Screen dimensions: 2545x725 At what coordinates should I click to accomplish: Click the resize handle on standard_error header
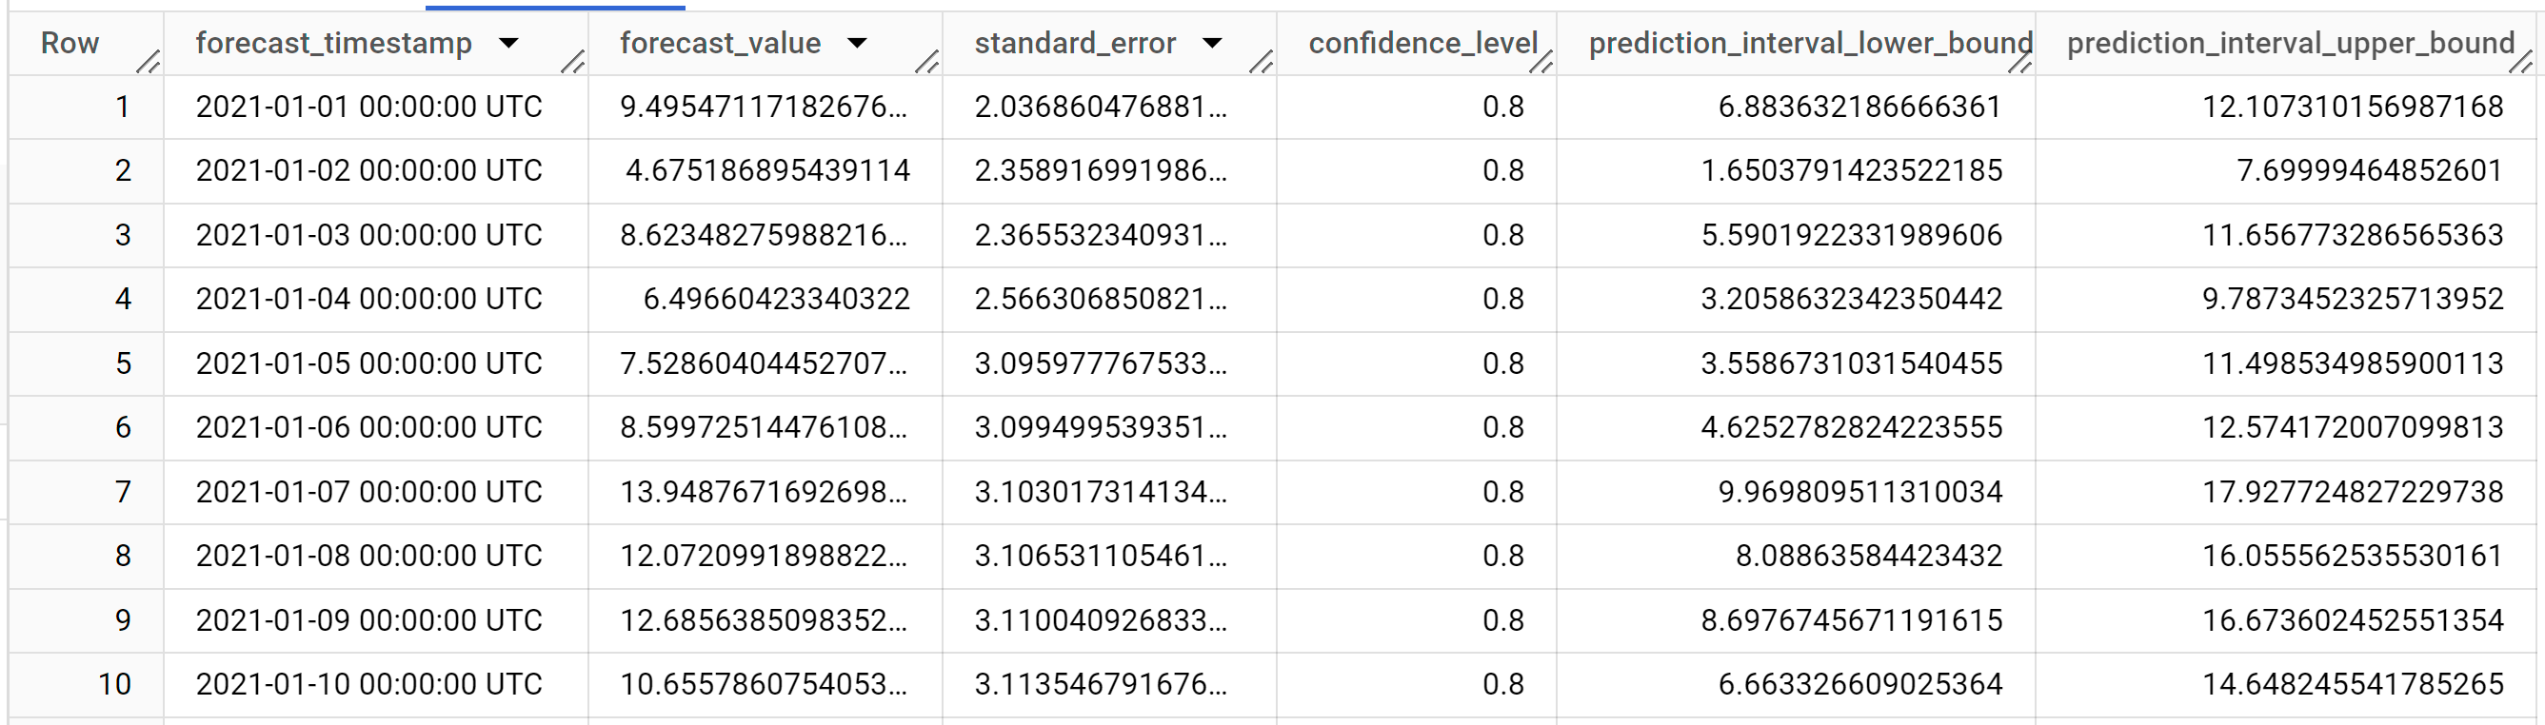tap(1263, 64)
